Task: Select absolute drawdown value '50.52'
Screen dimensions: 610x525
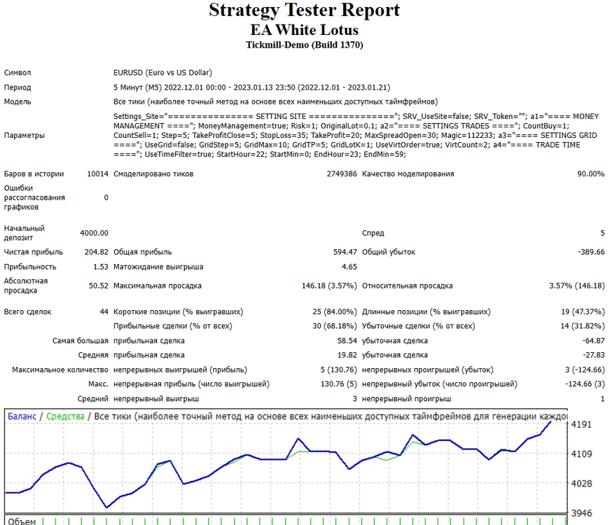Action: pos(99,286)
